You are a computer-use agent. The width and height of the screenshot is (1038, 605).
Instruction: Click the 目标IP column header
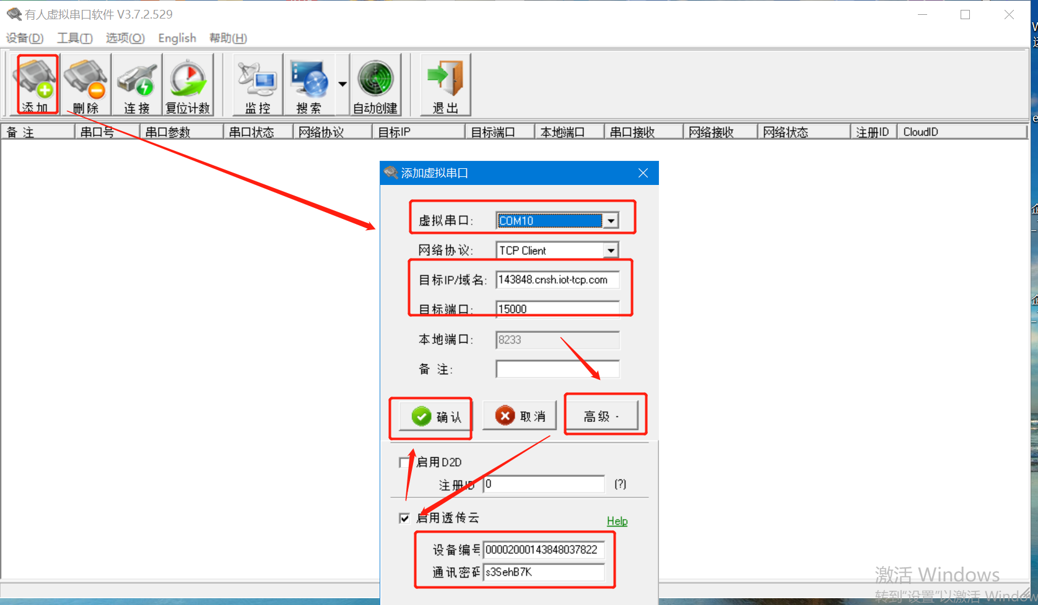point(418,132)
